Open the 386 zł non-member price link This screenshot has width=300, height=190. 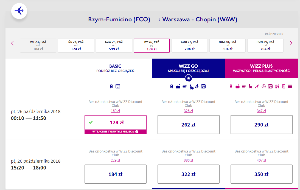click(x=189, y=160)
